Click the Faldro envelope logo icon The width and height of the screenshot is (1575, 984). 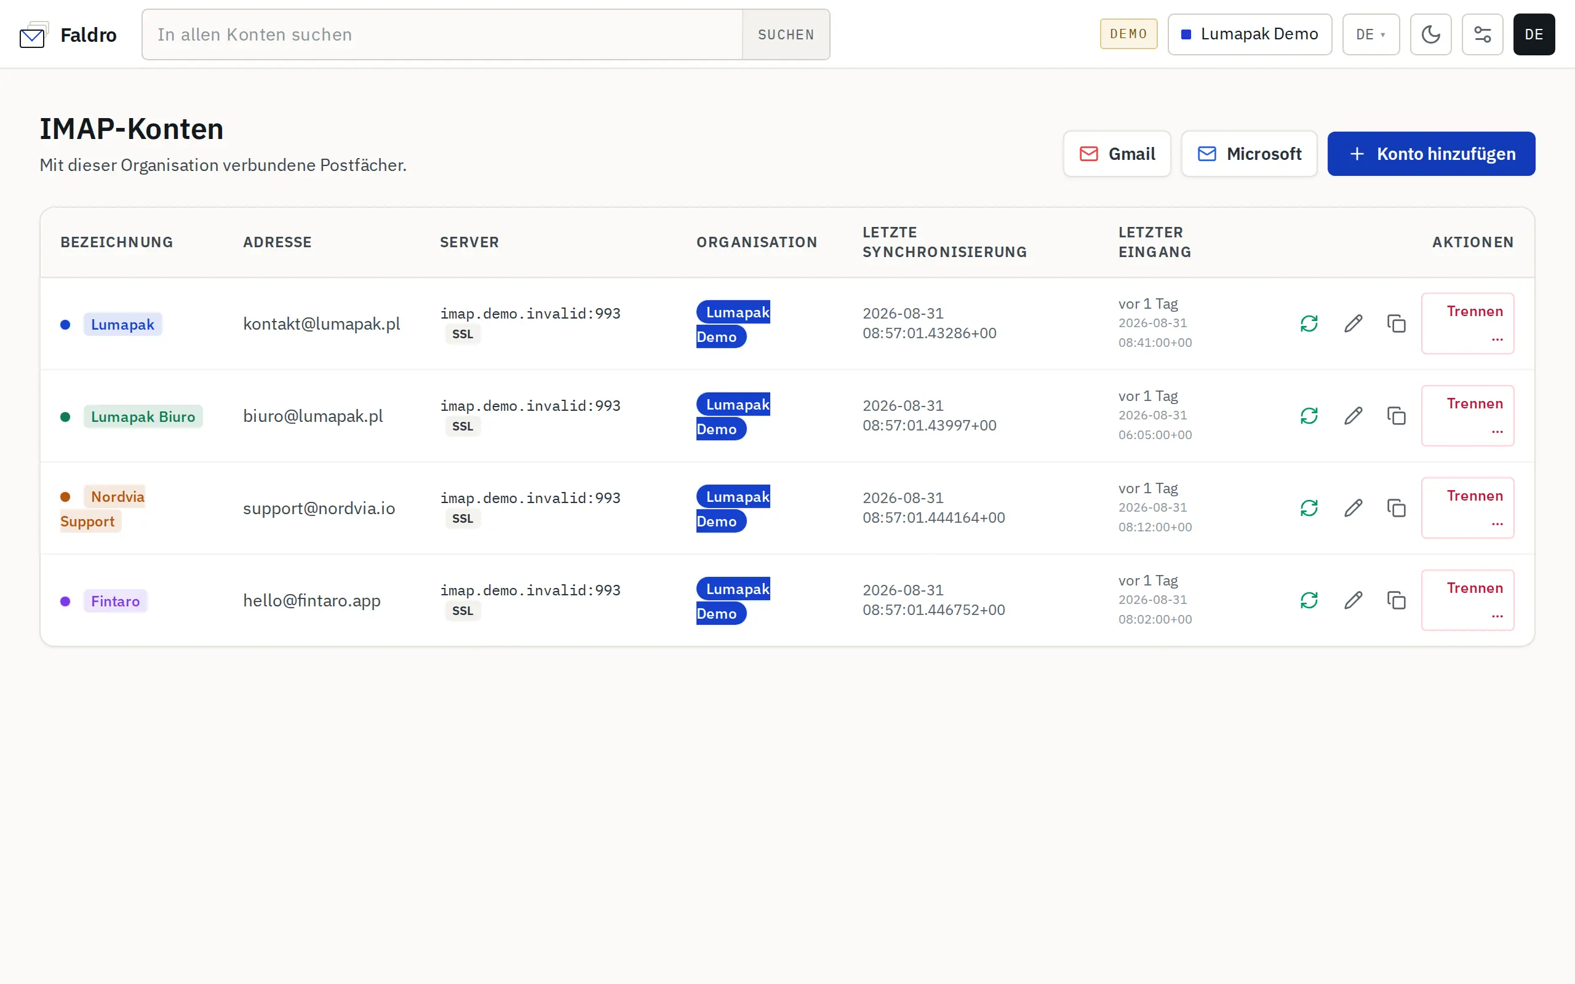(34, 34)
